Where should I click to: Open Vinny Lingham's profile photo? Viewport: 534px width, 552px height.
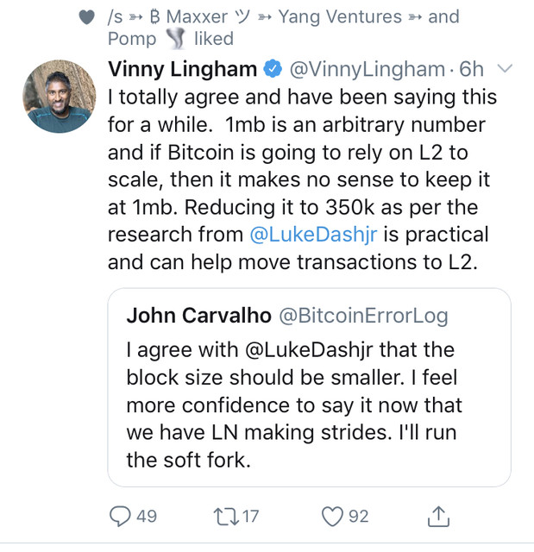[x=60, y=96]
